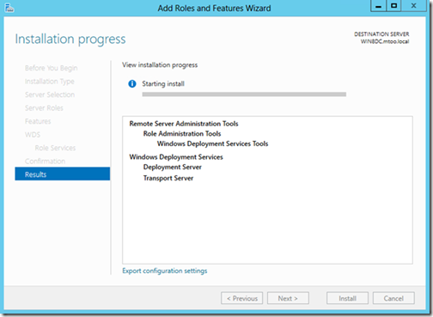Go to the Confirmation step
The image size is (433, 317).
tap(45, 162)
